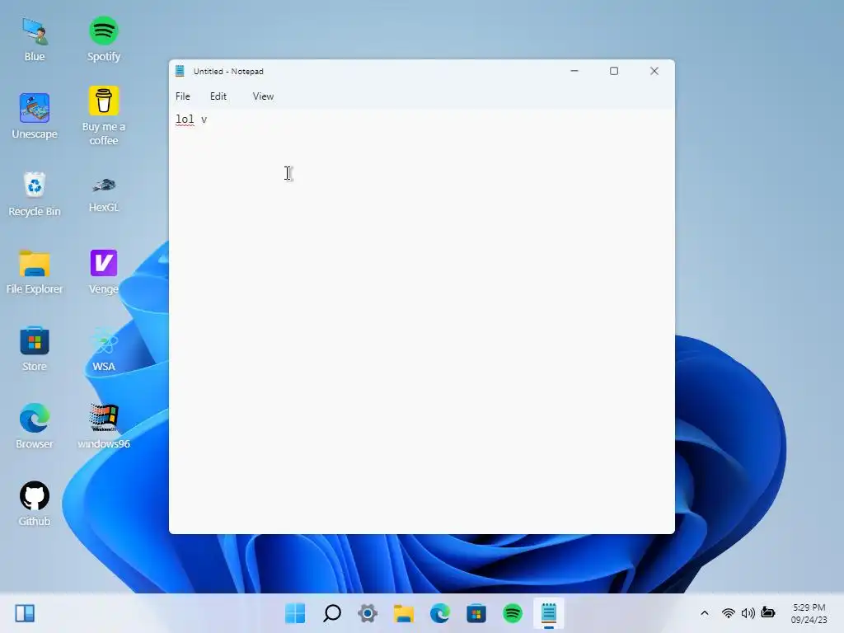Screen dimensions: 844x633
Task: Click the Notepad taskbar icon
Action: (548, 613)
